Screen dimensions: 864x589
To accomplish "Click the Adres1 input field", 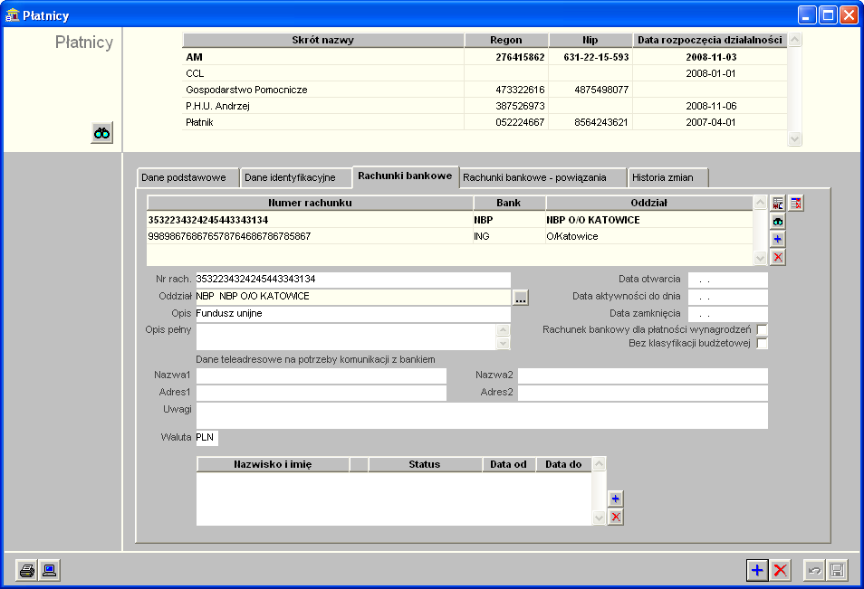I will pyautogui.click(x=322, y=393).
